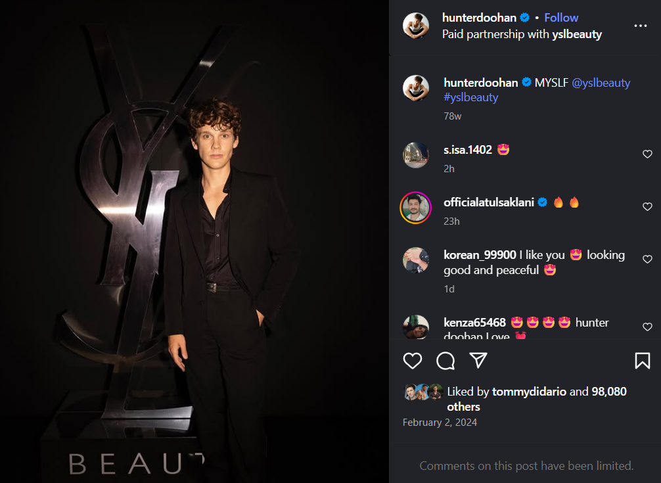Open the @yslbeauty mention in caption
This screenshot has height=483, width=661.
point(601,83)
